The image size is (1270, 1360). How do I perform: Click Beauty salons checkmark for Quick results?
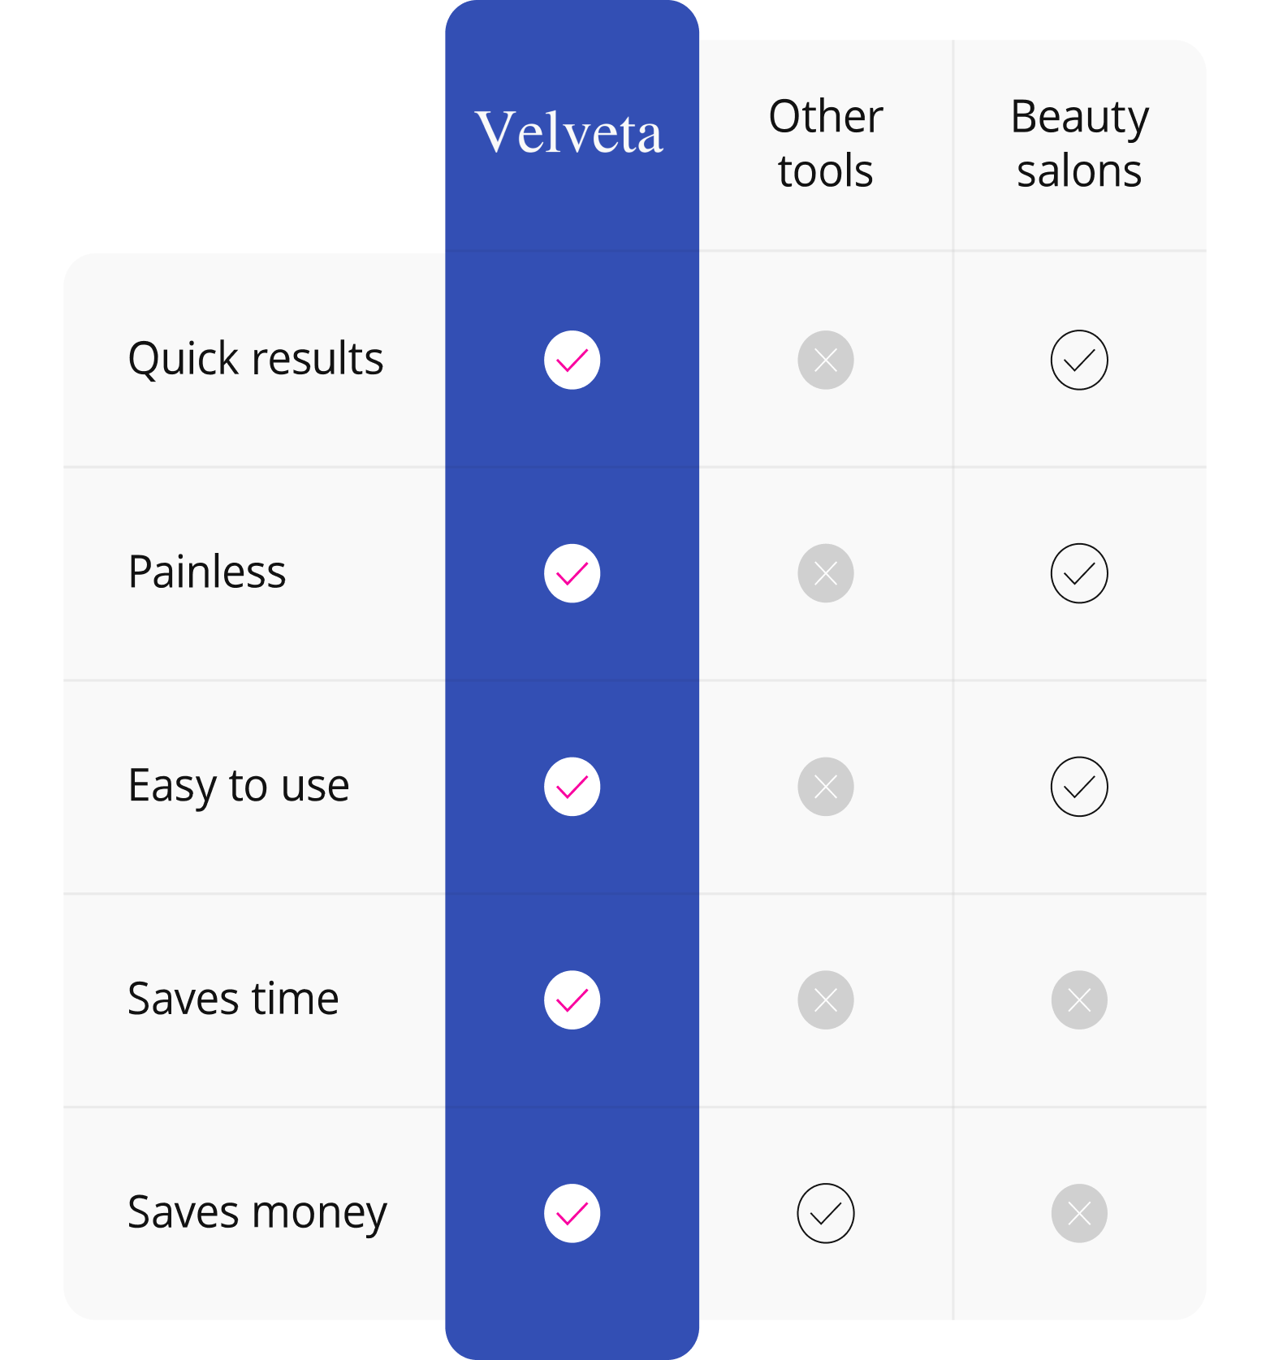pos(1078,360)
